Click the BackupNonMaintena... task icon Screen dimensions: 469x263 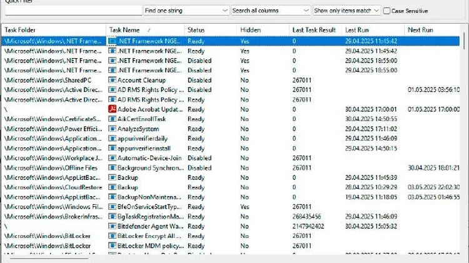(112, 197)
